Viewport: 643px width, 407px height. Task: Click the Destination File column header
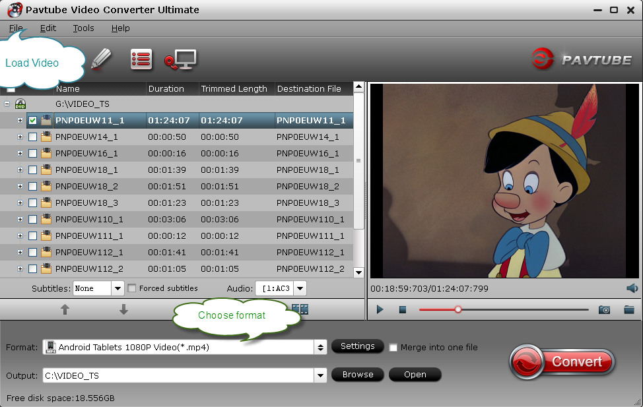coord(314,88)
